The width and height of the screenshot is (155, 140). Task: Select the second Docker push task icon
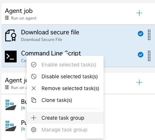(11, 126)
